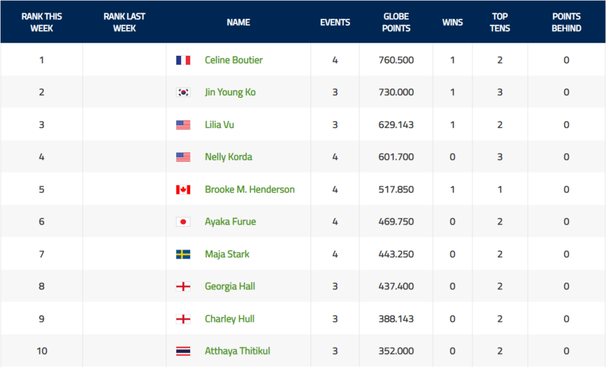Click the Canadian flag beside Brooke M. Henderson
606x367 pixels.
(183, 189)
